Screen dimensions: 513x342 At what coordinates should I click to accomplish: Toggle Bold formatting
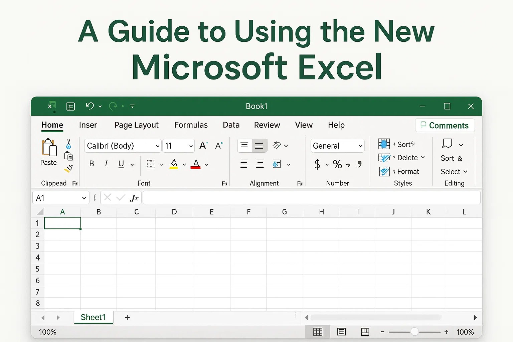pyautogui.click(x=92, y=164)
